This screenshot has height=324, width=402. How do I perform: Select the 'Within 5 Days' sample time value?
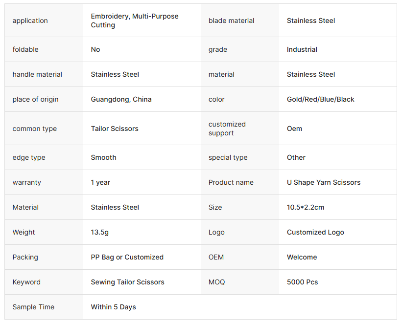[x=113, y=307]
